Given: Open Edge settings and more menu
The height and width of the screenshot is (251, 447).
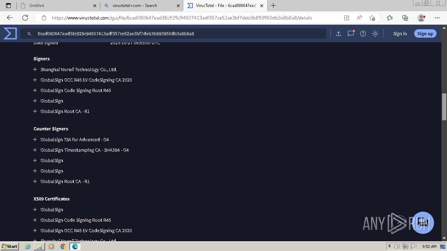Looking at the screenshot, I should [x=437, y=18].
